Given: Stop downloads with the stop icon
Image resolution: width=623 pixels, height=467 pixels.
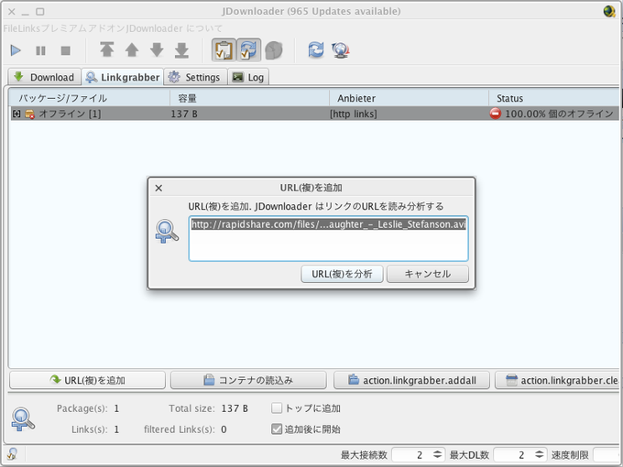Looking at the screenshot, I should [66, 50].
